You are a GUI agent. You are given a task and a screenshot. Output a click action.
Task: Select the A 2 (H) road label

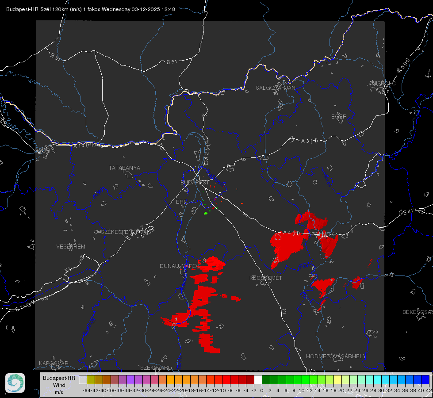click(x=207, y=152)
